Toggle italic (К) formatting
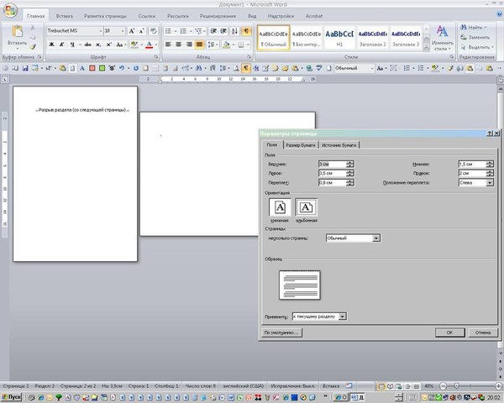The height and width of the screenshot is (403, 504). pos(61,44)
